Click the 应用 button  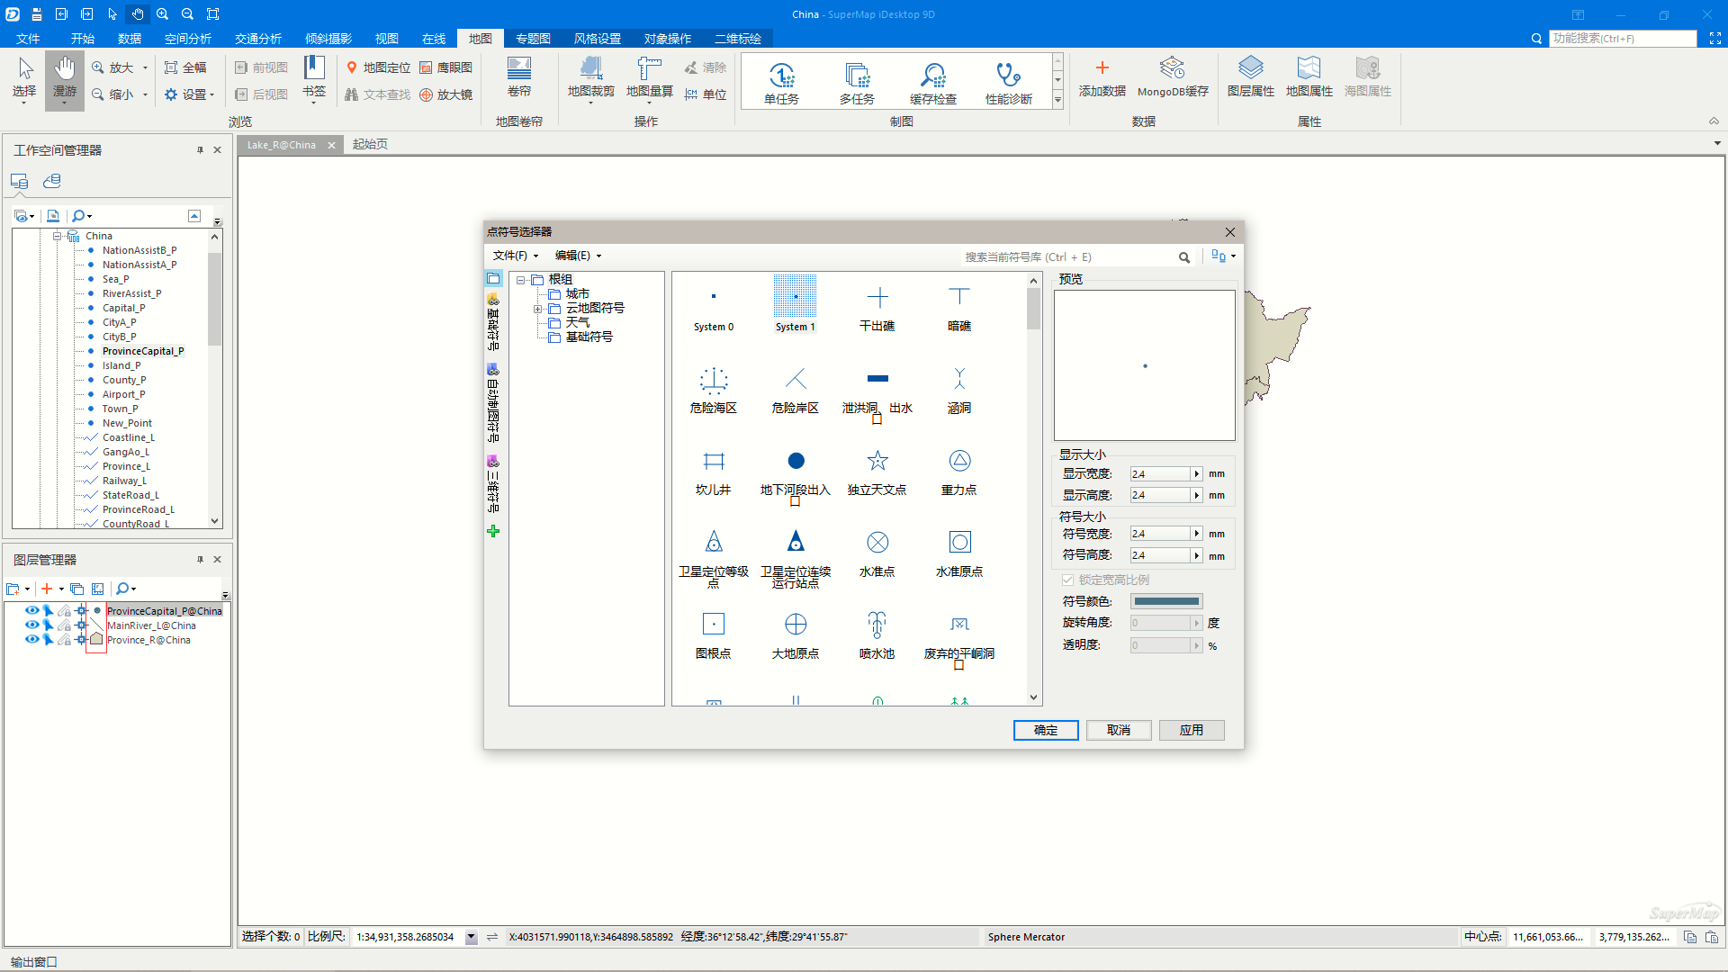[x=1191, y=730]
